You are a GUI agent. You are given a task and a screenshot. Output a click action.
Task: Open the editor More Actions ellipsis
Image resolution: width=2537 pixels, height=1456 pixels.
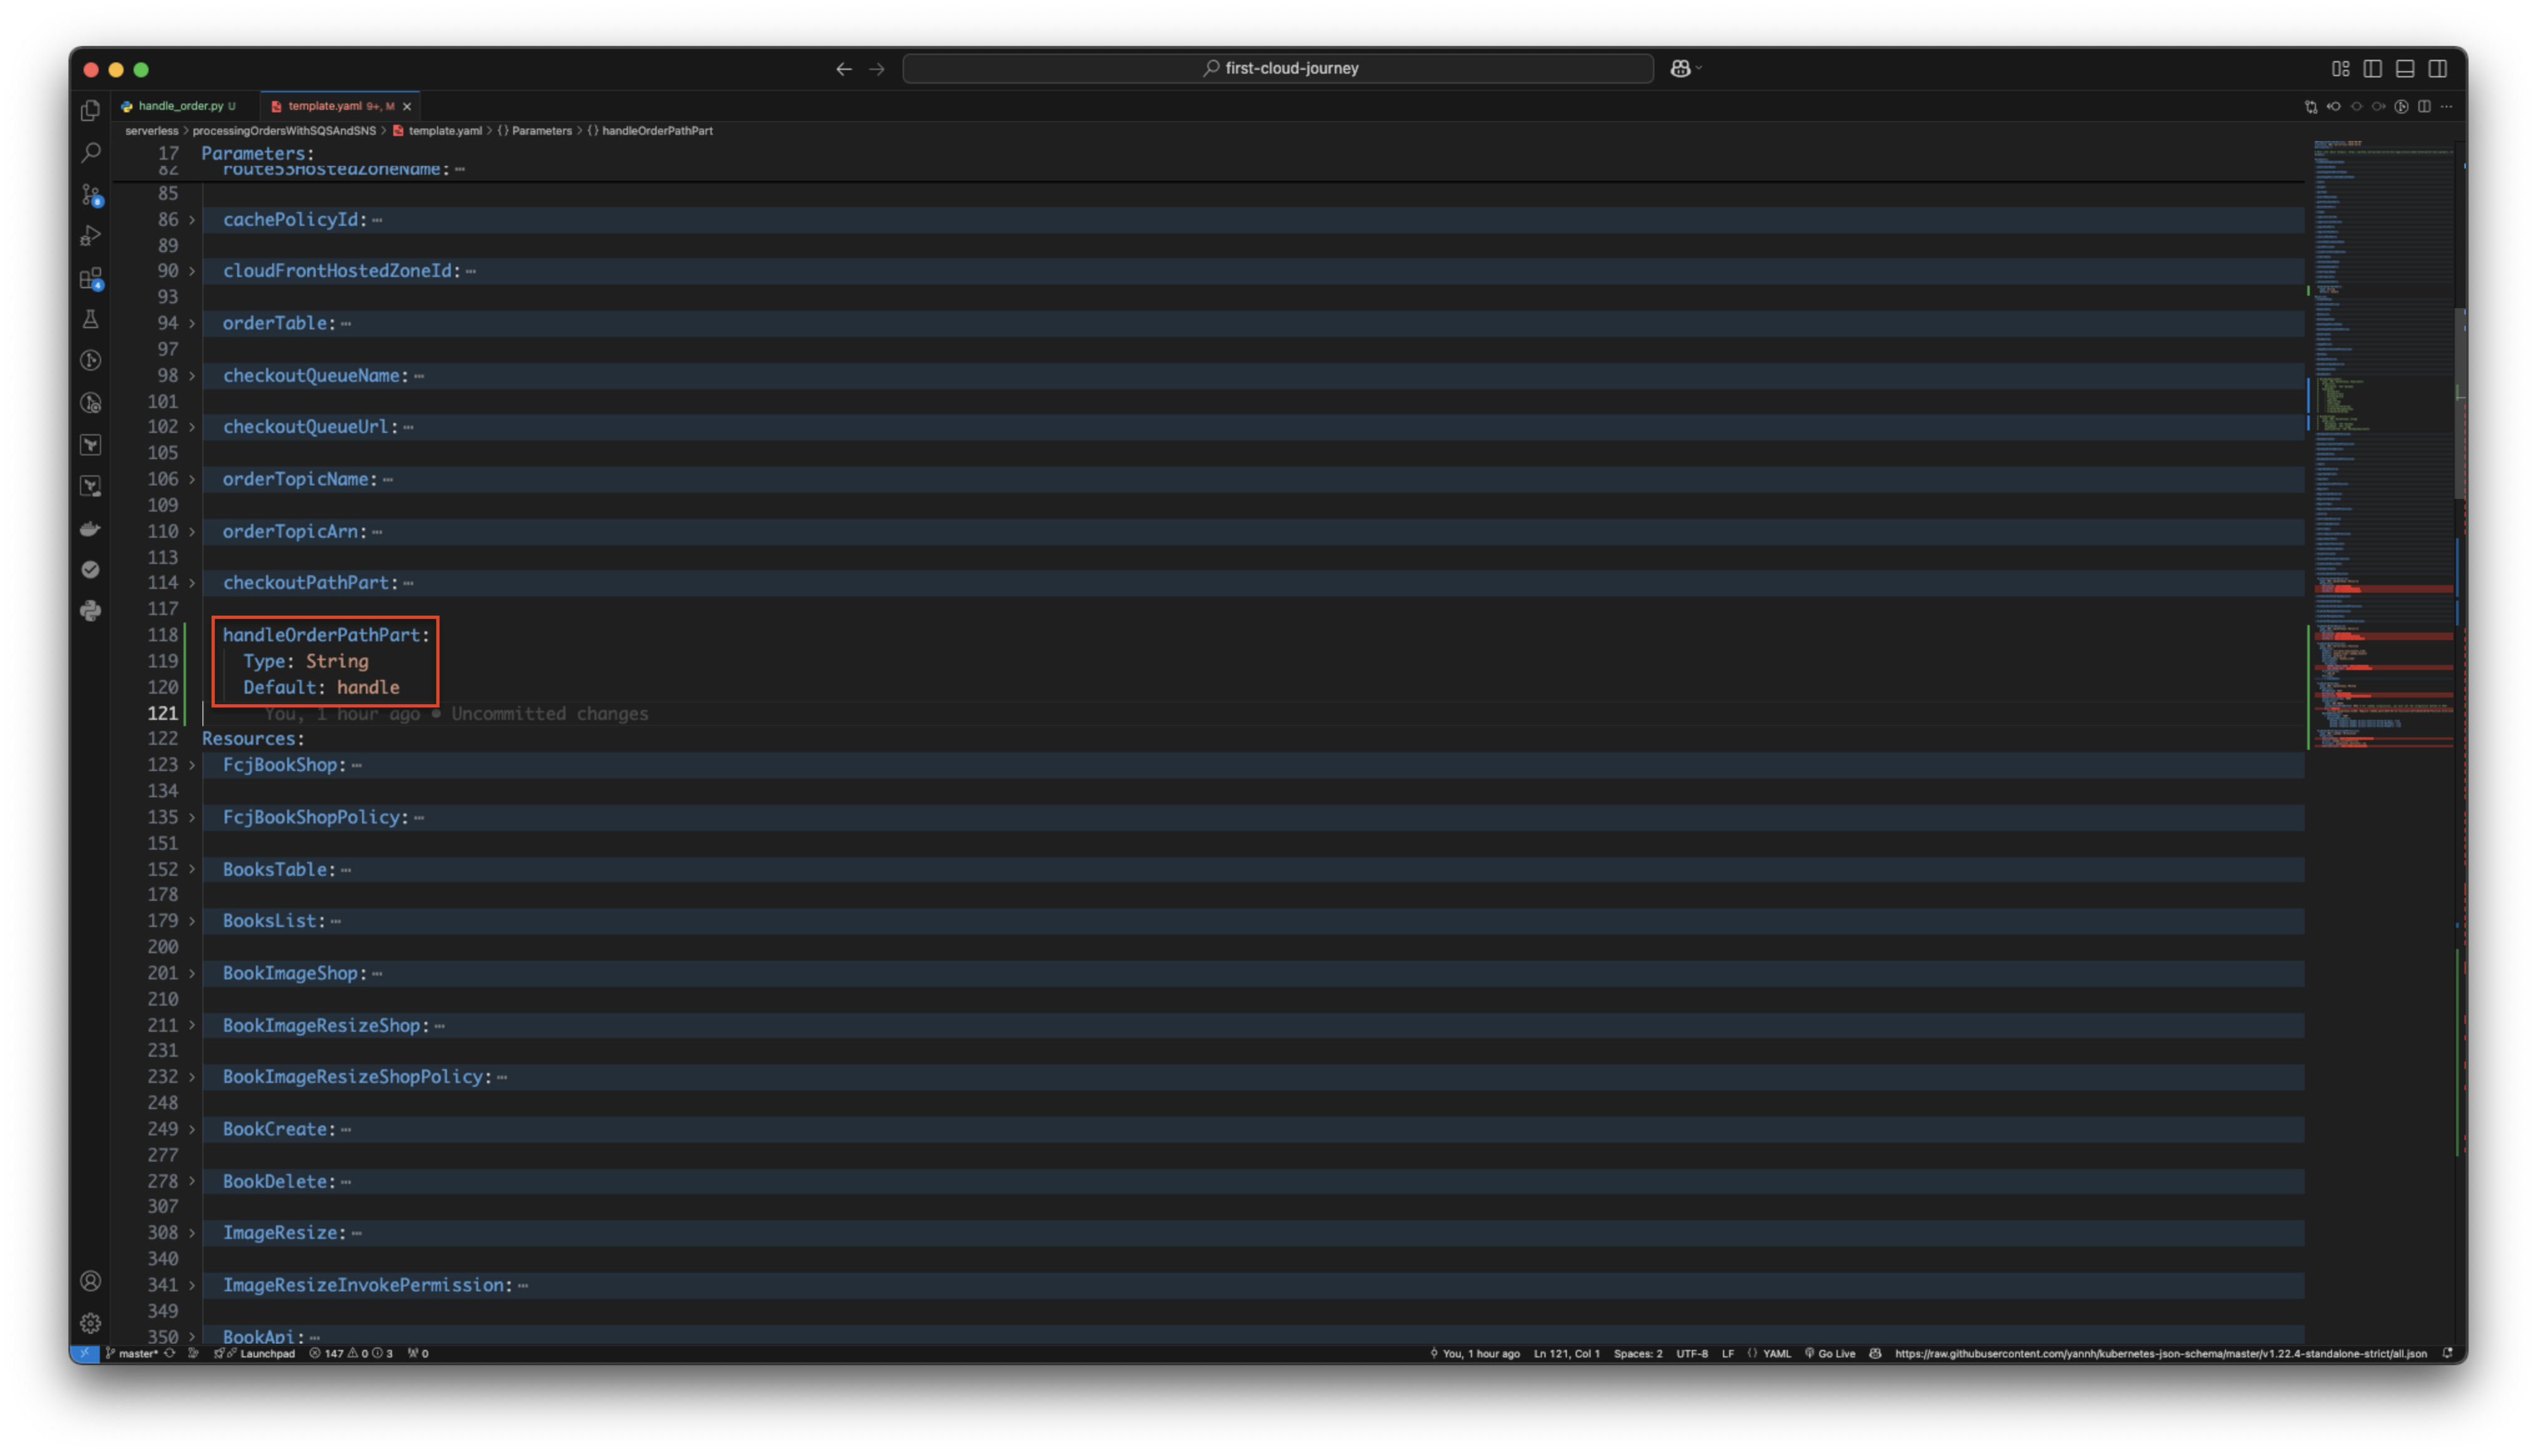(x=2447, y=106)
